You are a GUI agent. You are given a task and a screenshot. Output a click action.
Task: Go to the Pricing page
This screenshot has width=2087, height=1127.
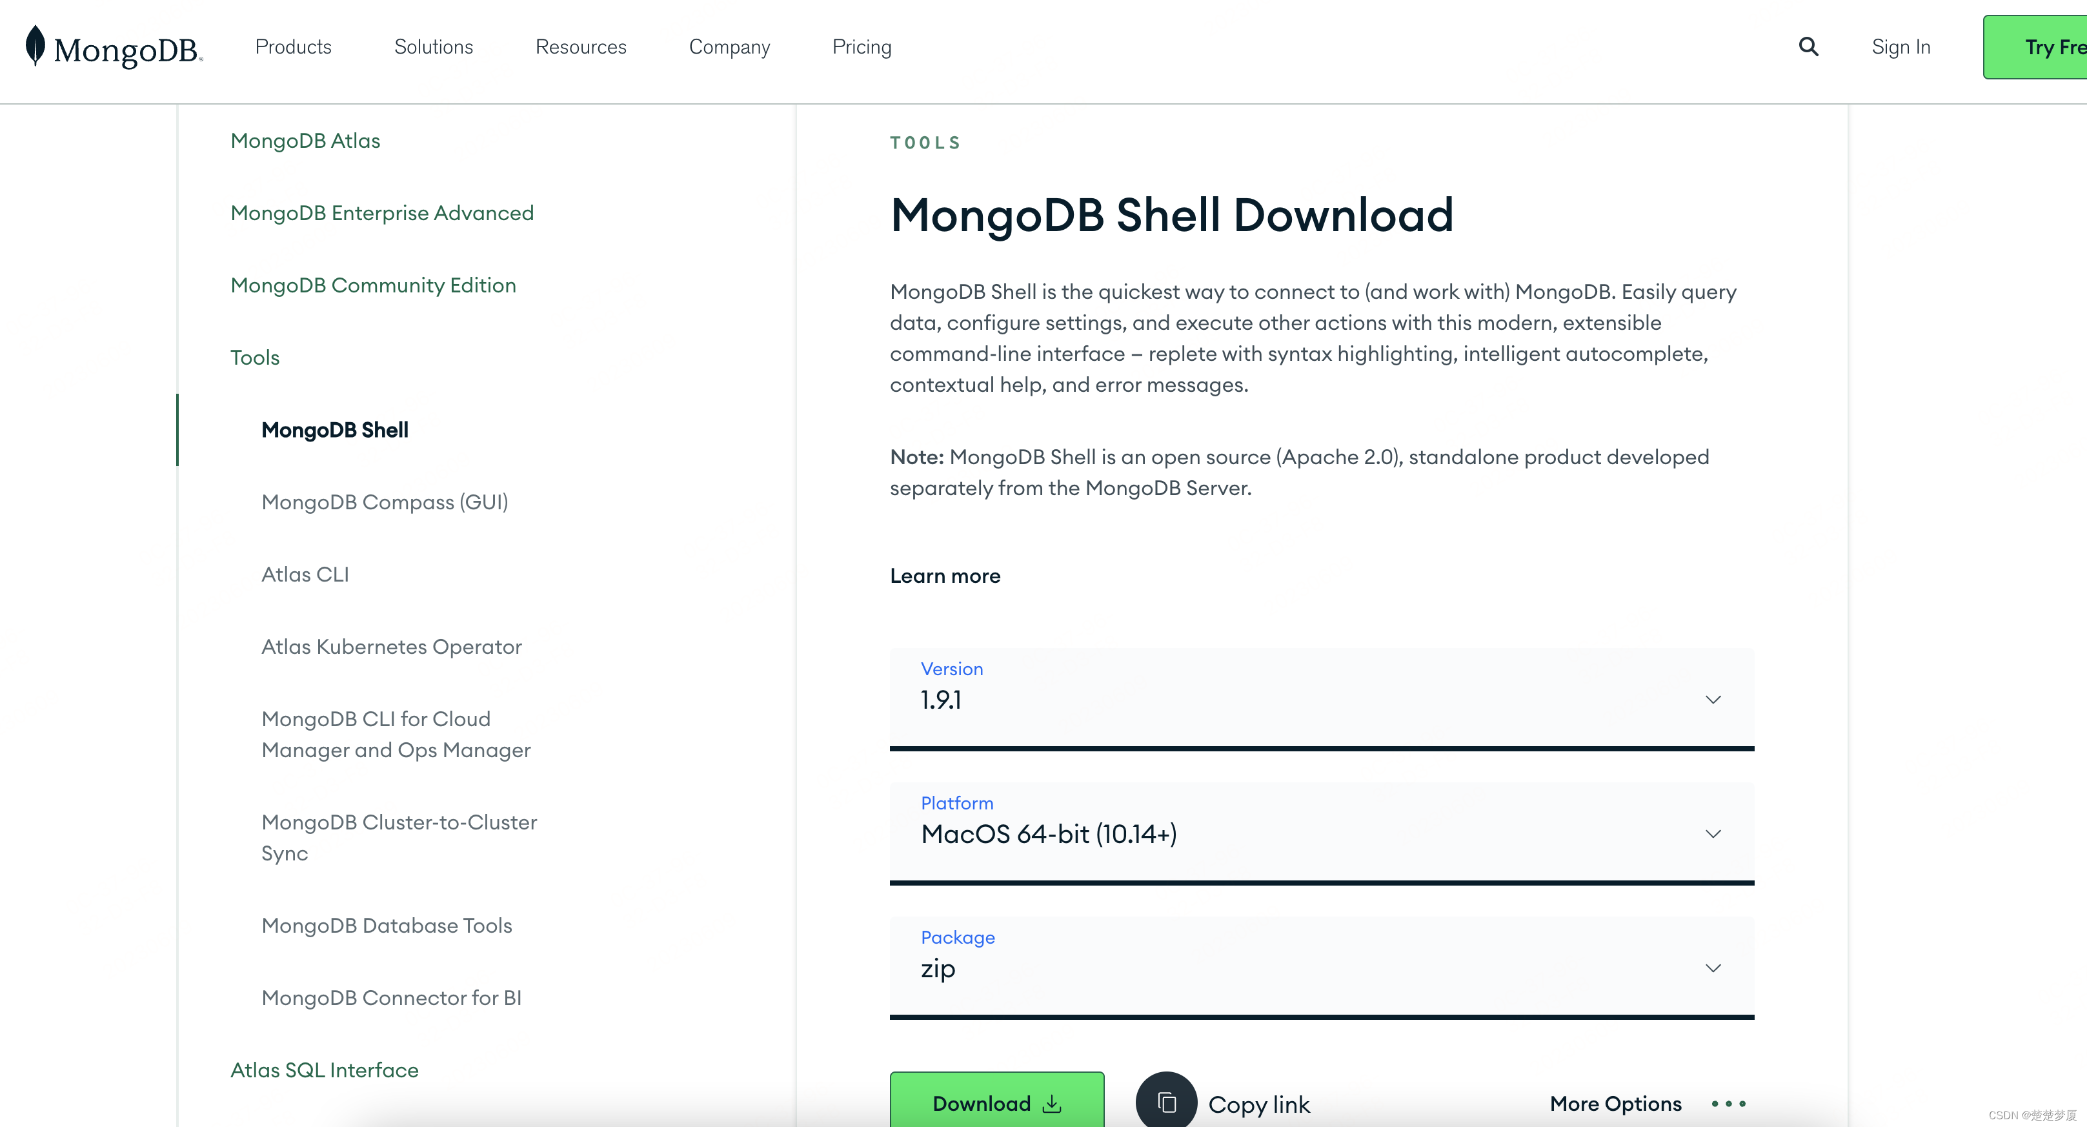click(x=862, y=47)
